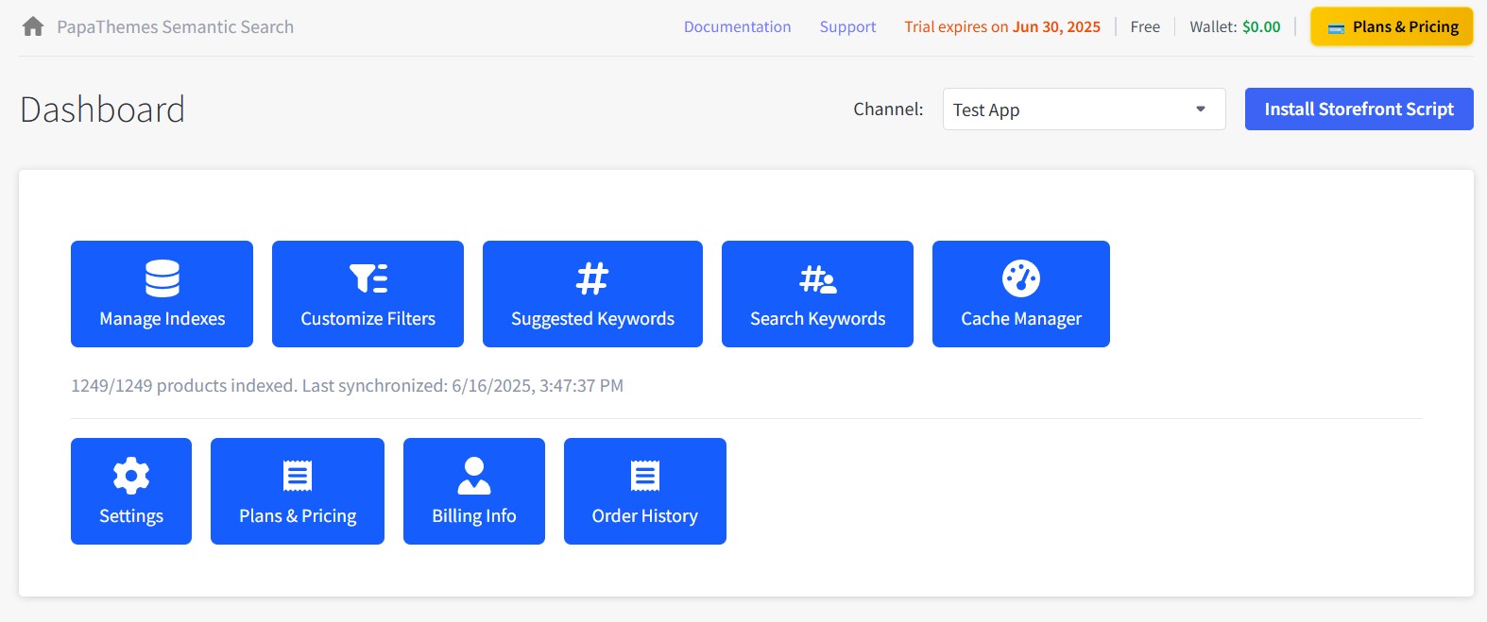Click the Free plan label
Viewport: 1487px width, 622px height.
click(1145, 26)
